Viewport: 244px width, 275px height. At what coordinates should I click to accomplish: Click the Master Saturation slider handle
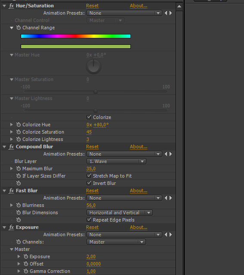tap(96, 91)
